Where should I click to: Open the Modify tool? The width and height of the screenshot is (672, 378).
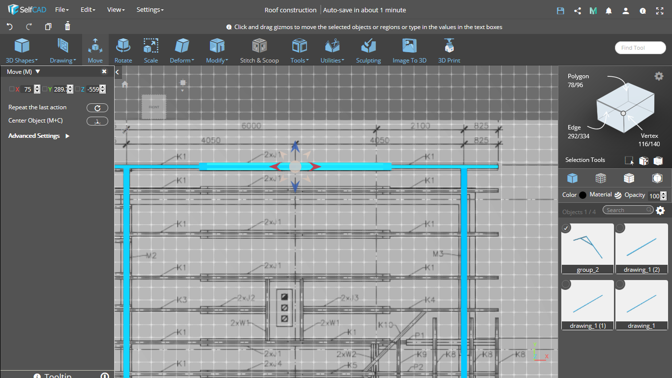coord(217,51)
